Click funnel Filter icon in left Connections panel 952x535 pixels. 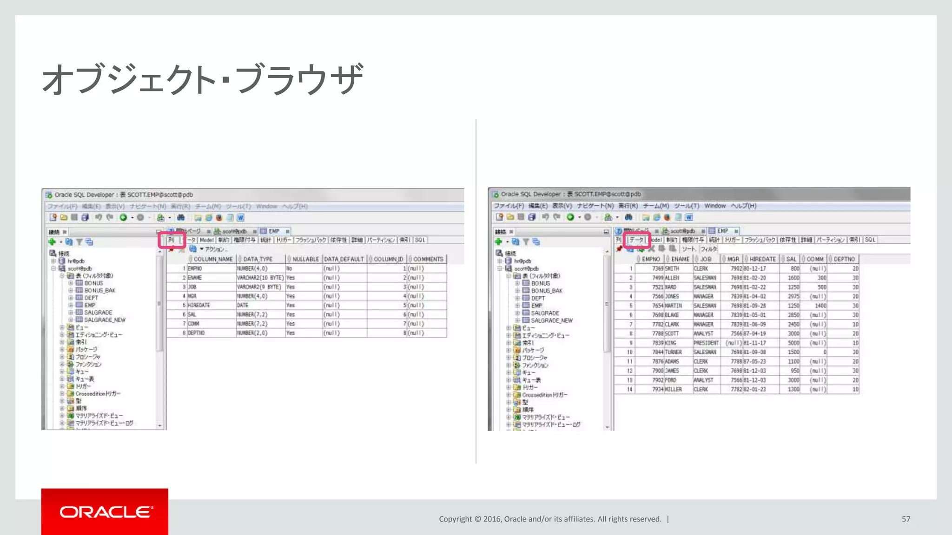(79, 242)
